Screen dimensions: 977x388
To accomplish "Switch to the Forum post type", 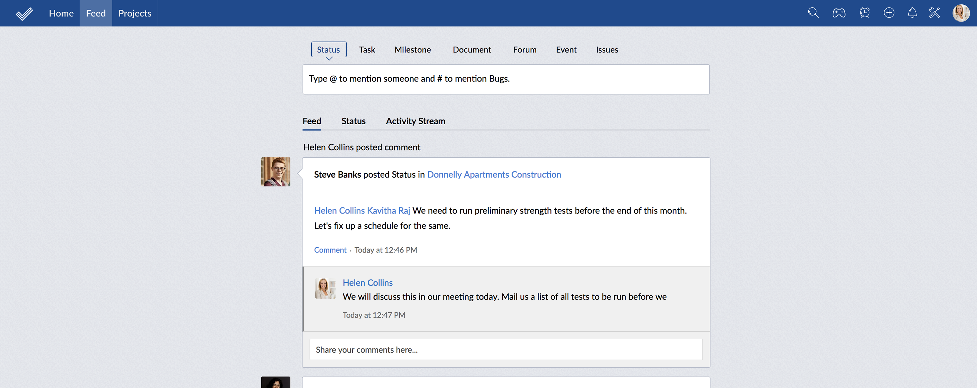I will [x=525, y=50].
